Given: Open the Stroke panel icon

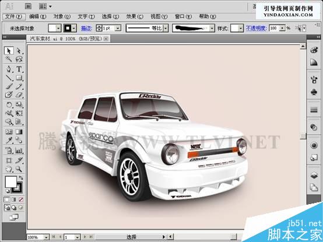Looking at the screenshot, I should (x=314, y=110).
